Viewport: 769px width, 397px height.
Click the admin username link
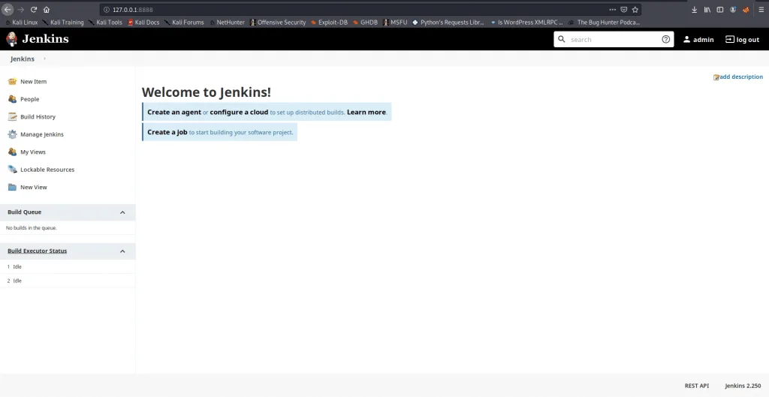[x=703, y=40]
